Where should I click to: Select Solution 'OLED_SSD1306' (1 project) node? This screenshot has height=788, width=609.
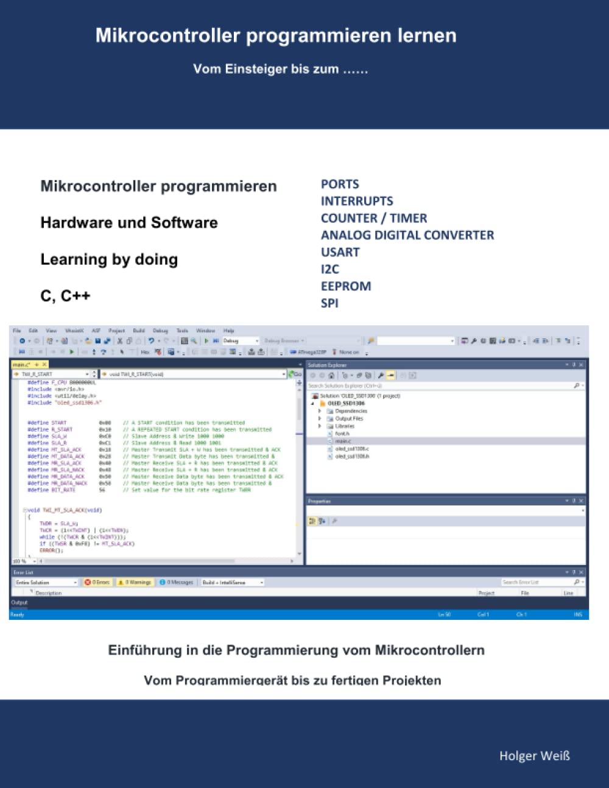[x=356, y=396]
